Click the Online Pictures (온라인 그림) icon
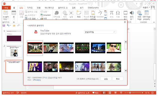Screen dimensions: 158x96 [x=26, y=12]
